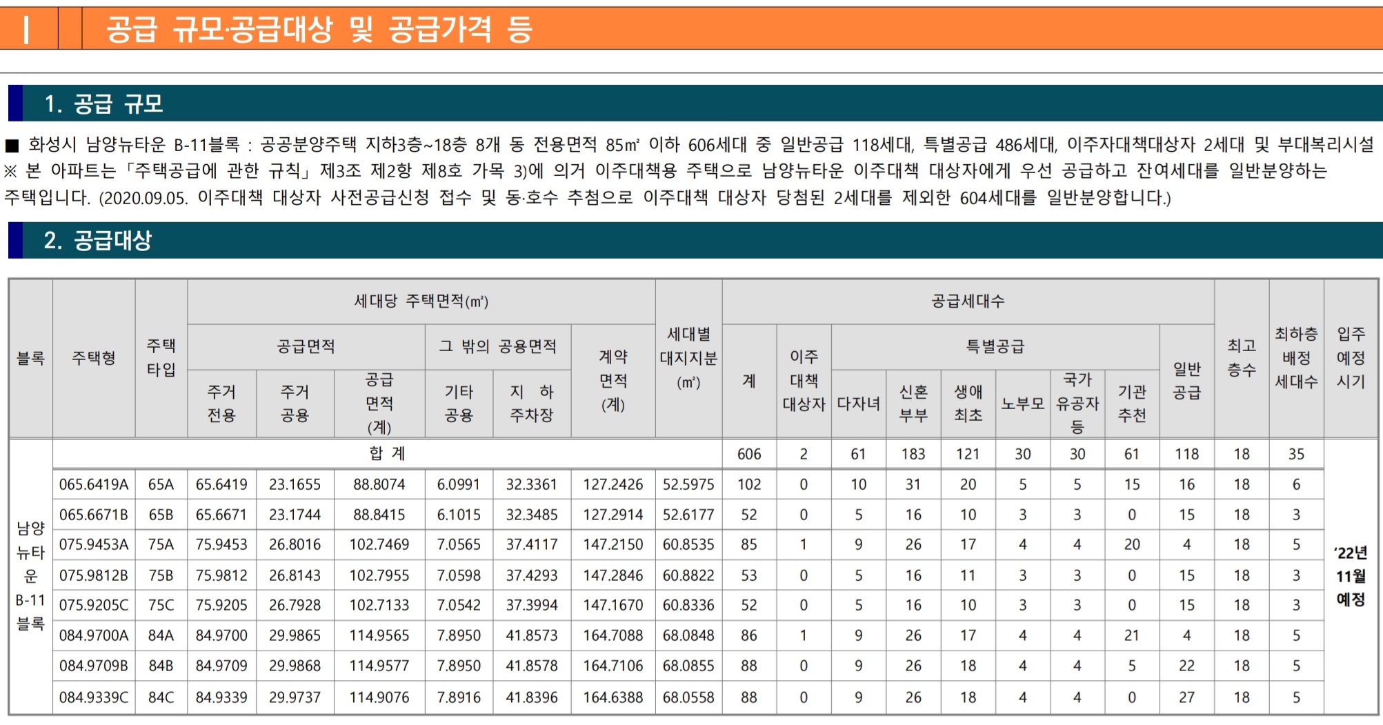The image size is (1383, 725).
Task: Click the 공급면적 value 88.8415
Action: click(379, 515)
